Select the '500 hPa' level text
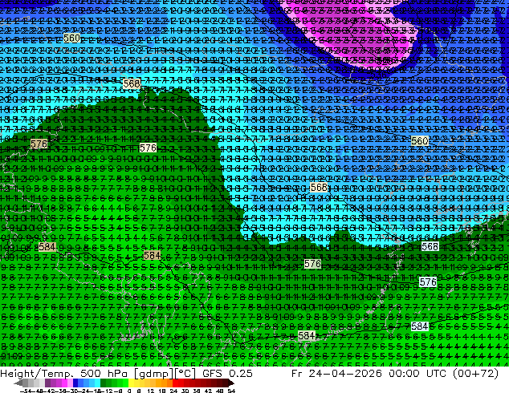509x393 pixels. tap(105, 373)
